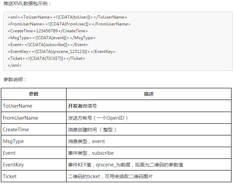Click the FromUserName line in the XML code
The image size is (234, 184).
click(69, 24)
